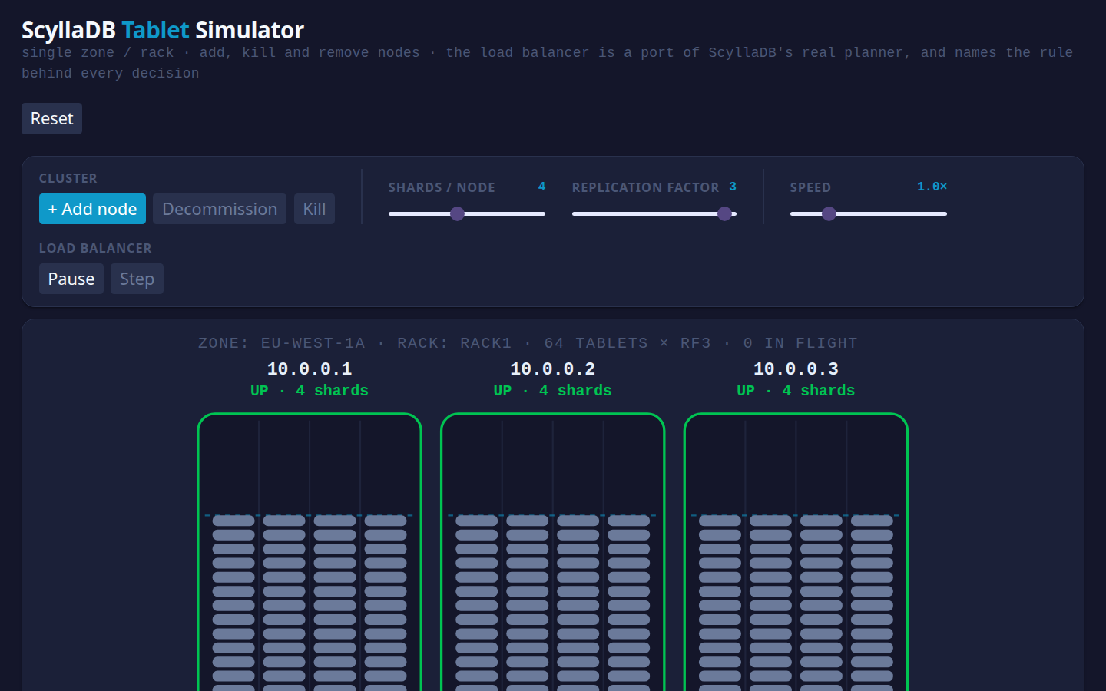This screenshot has width=1106, height=691.
Task: Add a new node to cluster
Action: (x=92, y=209)
